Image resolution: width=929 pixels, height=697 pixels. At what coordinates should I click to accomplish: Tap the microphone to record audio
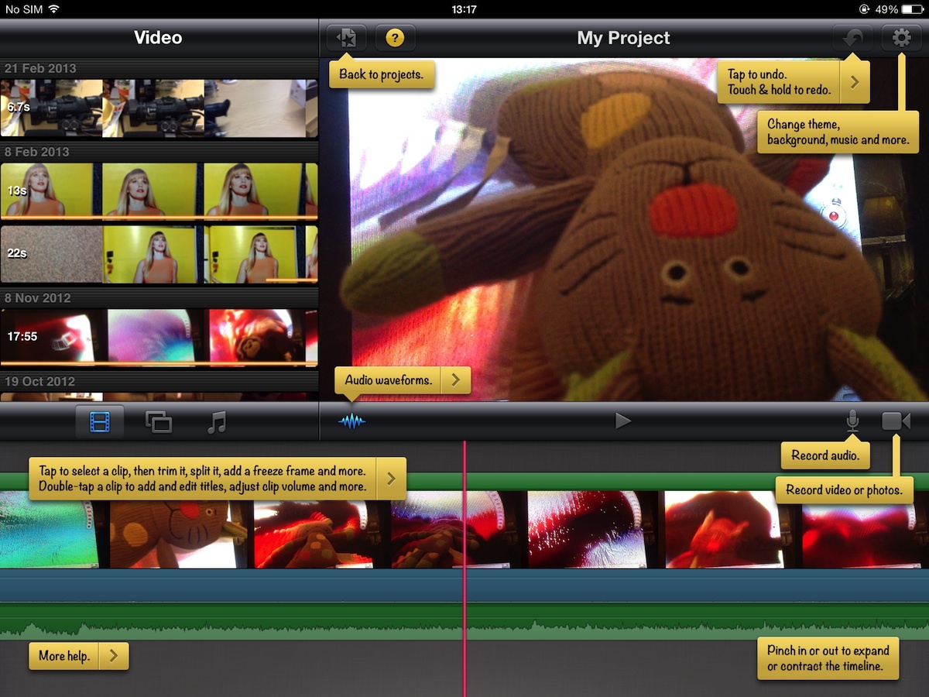pyautogui.click(x=852, y=421)
